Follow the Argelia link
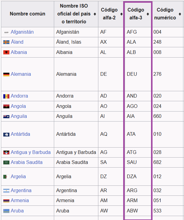Screen dimensions: 184x220 click(18, 176)
